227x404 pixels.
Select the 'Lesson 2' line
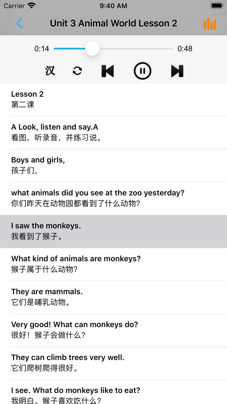point(113,99)
